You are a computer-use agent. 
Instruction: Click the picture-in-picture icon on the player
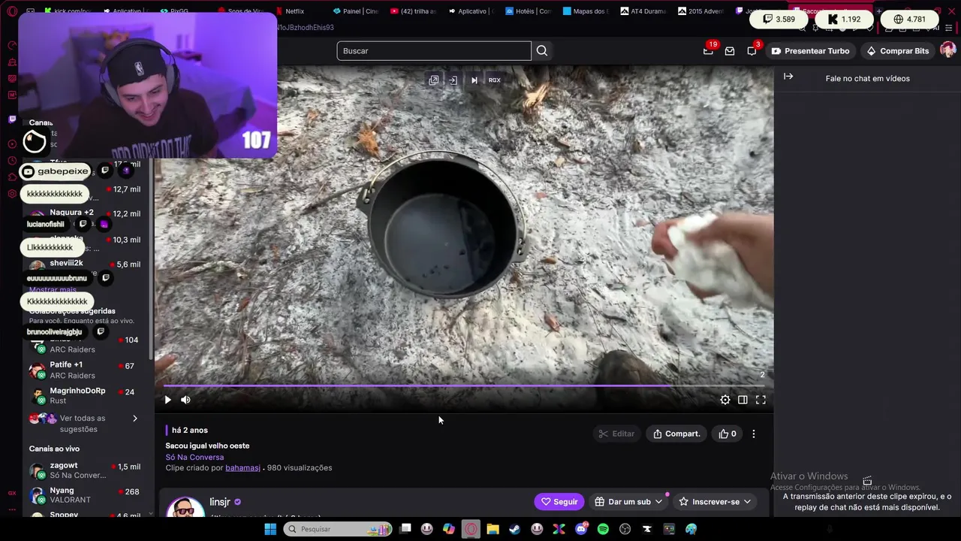[453, 80]
